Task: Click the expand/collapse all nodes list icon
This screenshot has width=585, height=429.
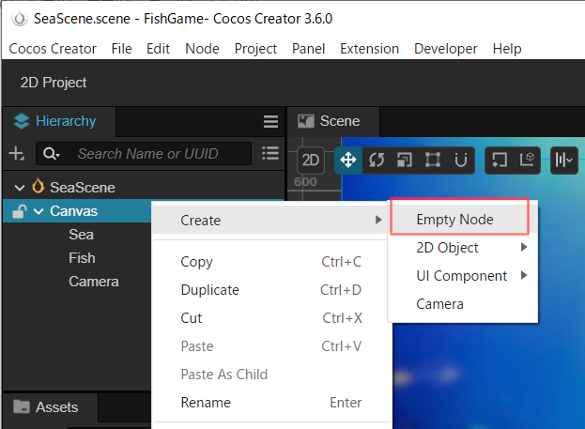Action: click(270, 153)
